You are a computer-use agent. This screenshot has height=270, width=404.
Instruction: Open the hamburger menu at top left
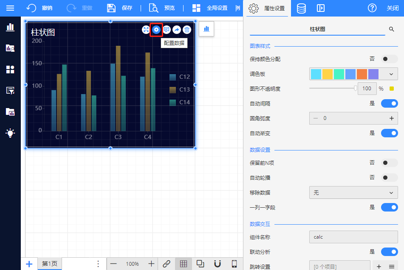coord(10,8)
